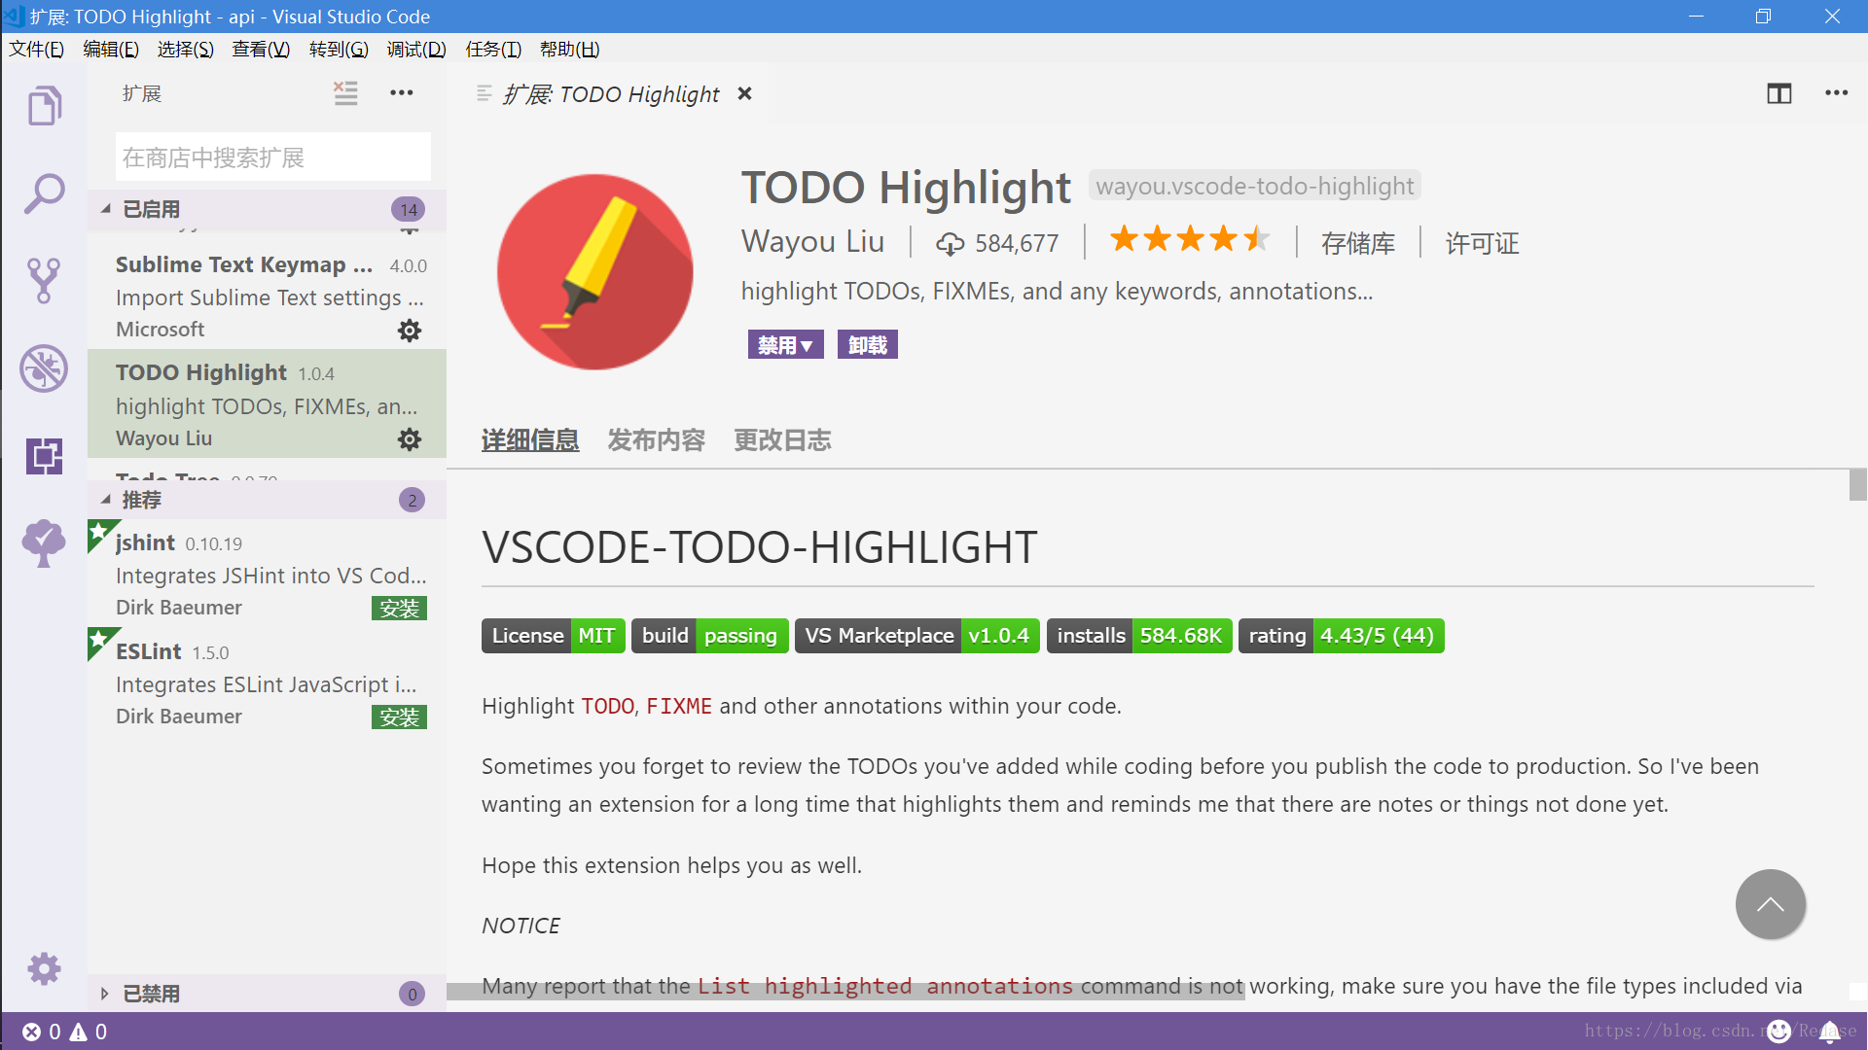Open the Extensions view icon

[44, 456]
